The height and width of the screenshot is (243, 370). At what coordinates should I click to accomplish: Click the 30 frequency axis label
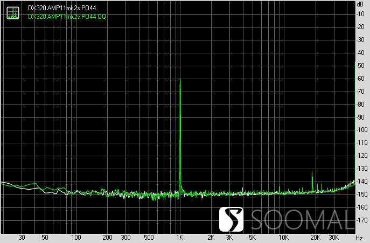pos(22,238)
